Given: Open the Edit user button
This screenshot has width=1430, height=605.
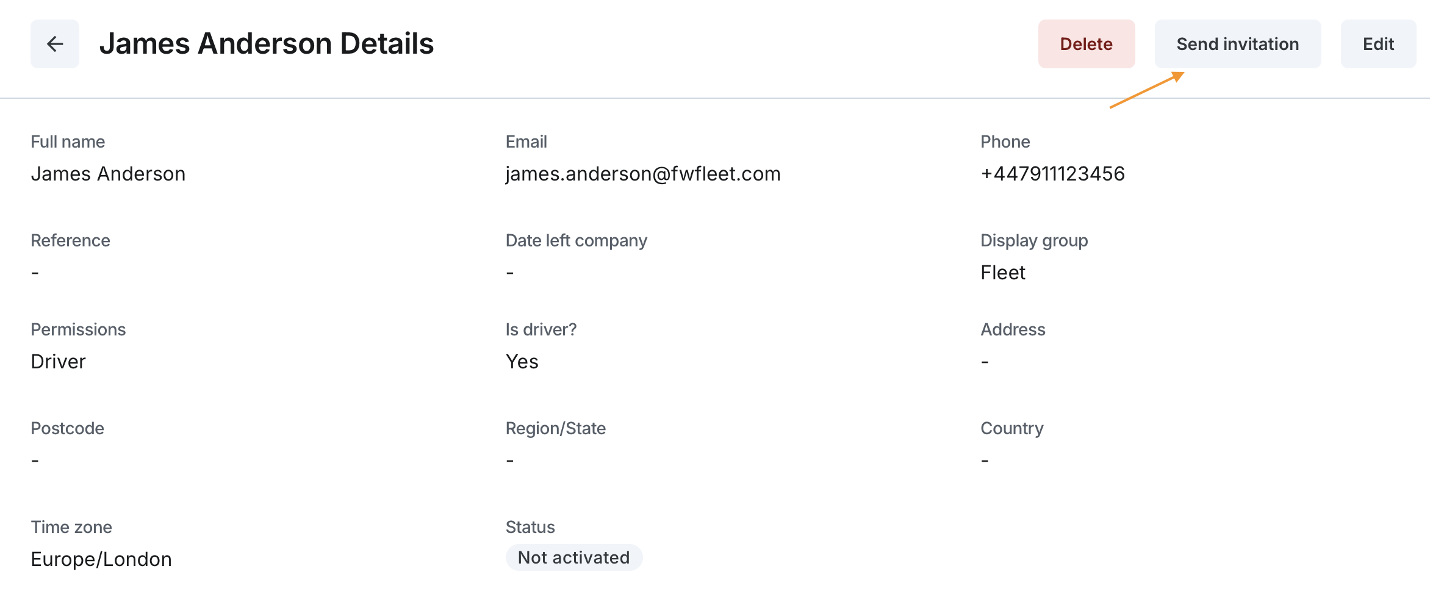Looking at the screenshot, I should (x=1378, y=44).
